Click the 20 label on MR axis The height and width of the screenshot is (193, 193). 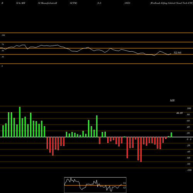point(188,133)
